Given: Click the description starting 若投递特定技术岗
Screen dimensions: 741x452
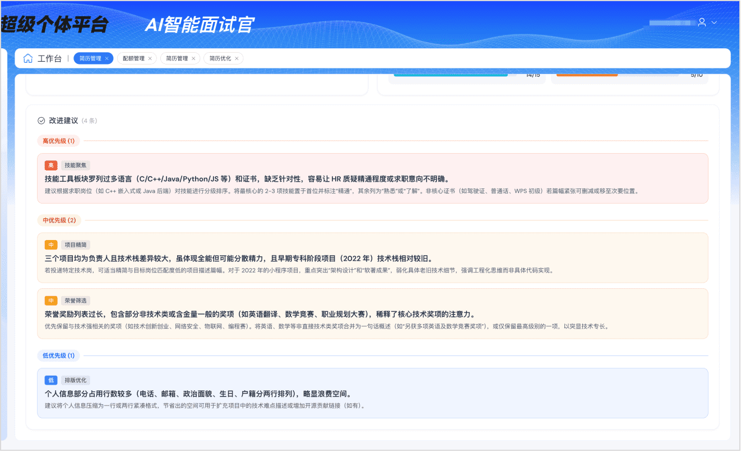Looking at the screenshot, I should click(299, 270).
